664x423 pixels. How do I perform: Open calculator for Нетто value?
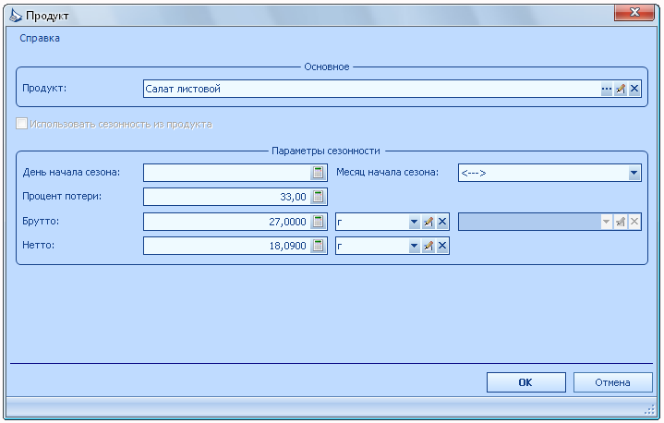[318, 246]
